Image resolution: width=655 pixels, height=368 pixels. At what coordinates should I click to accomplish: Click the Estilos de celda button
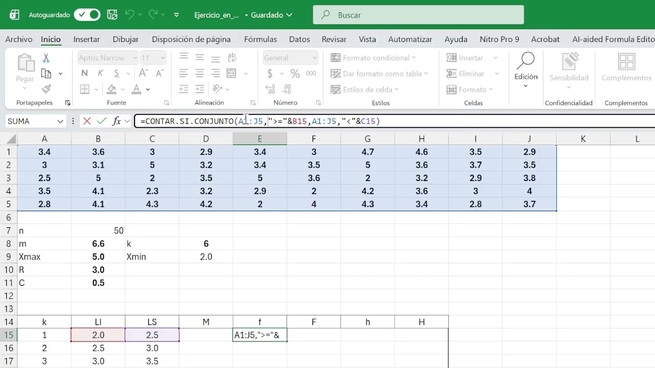(364, 89)
